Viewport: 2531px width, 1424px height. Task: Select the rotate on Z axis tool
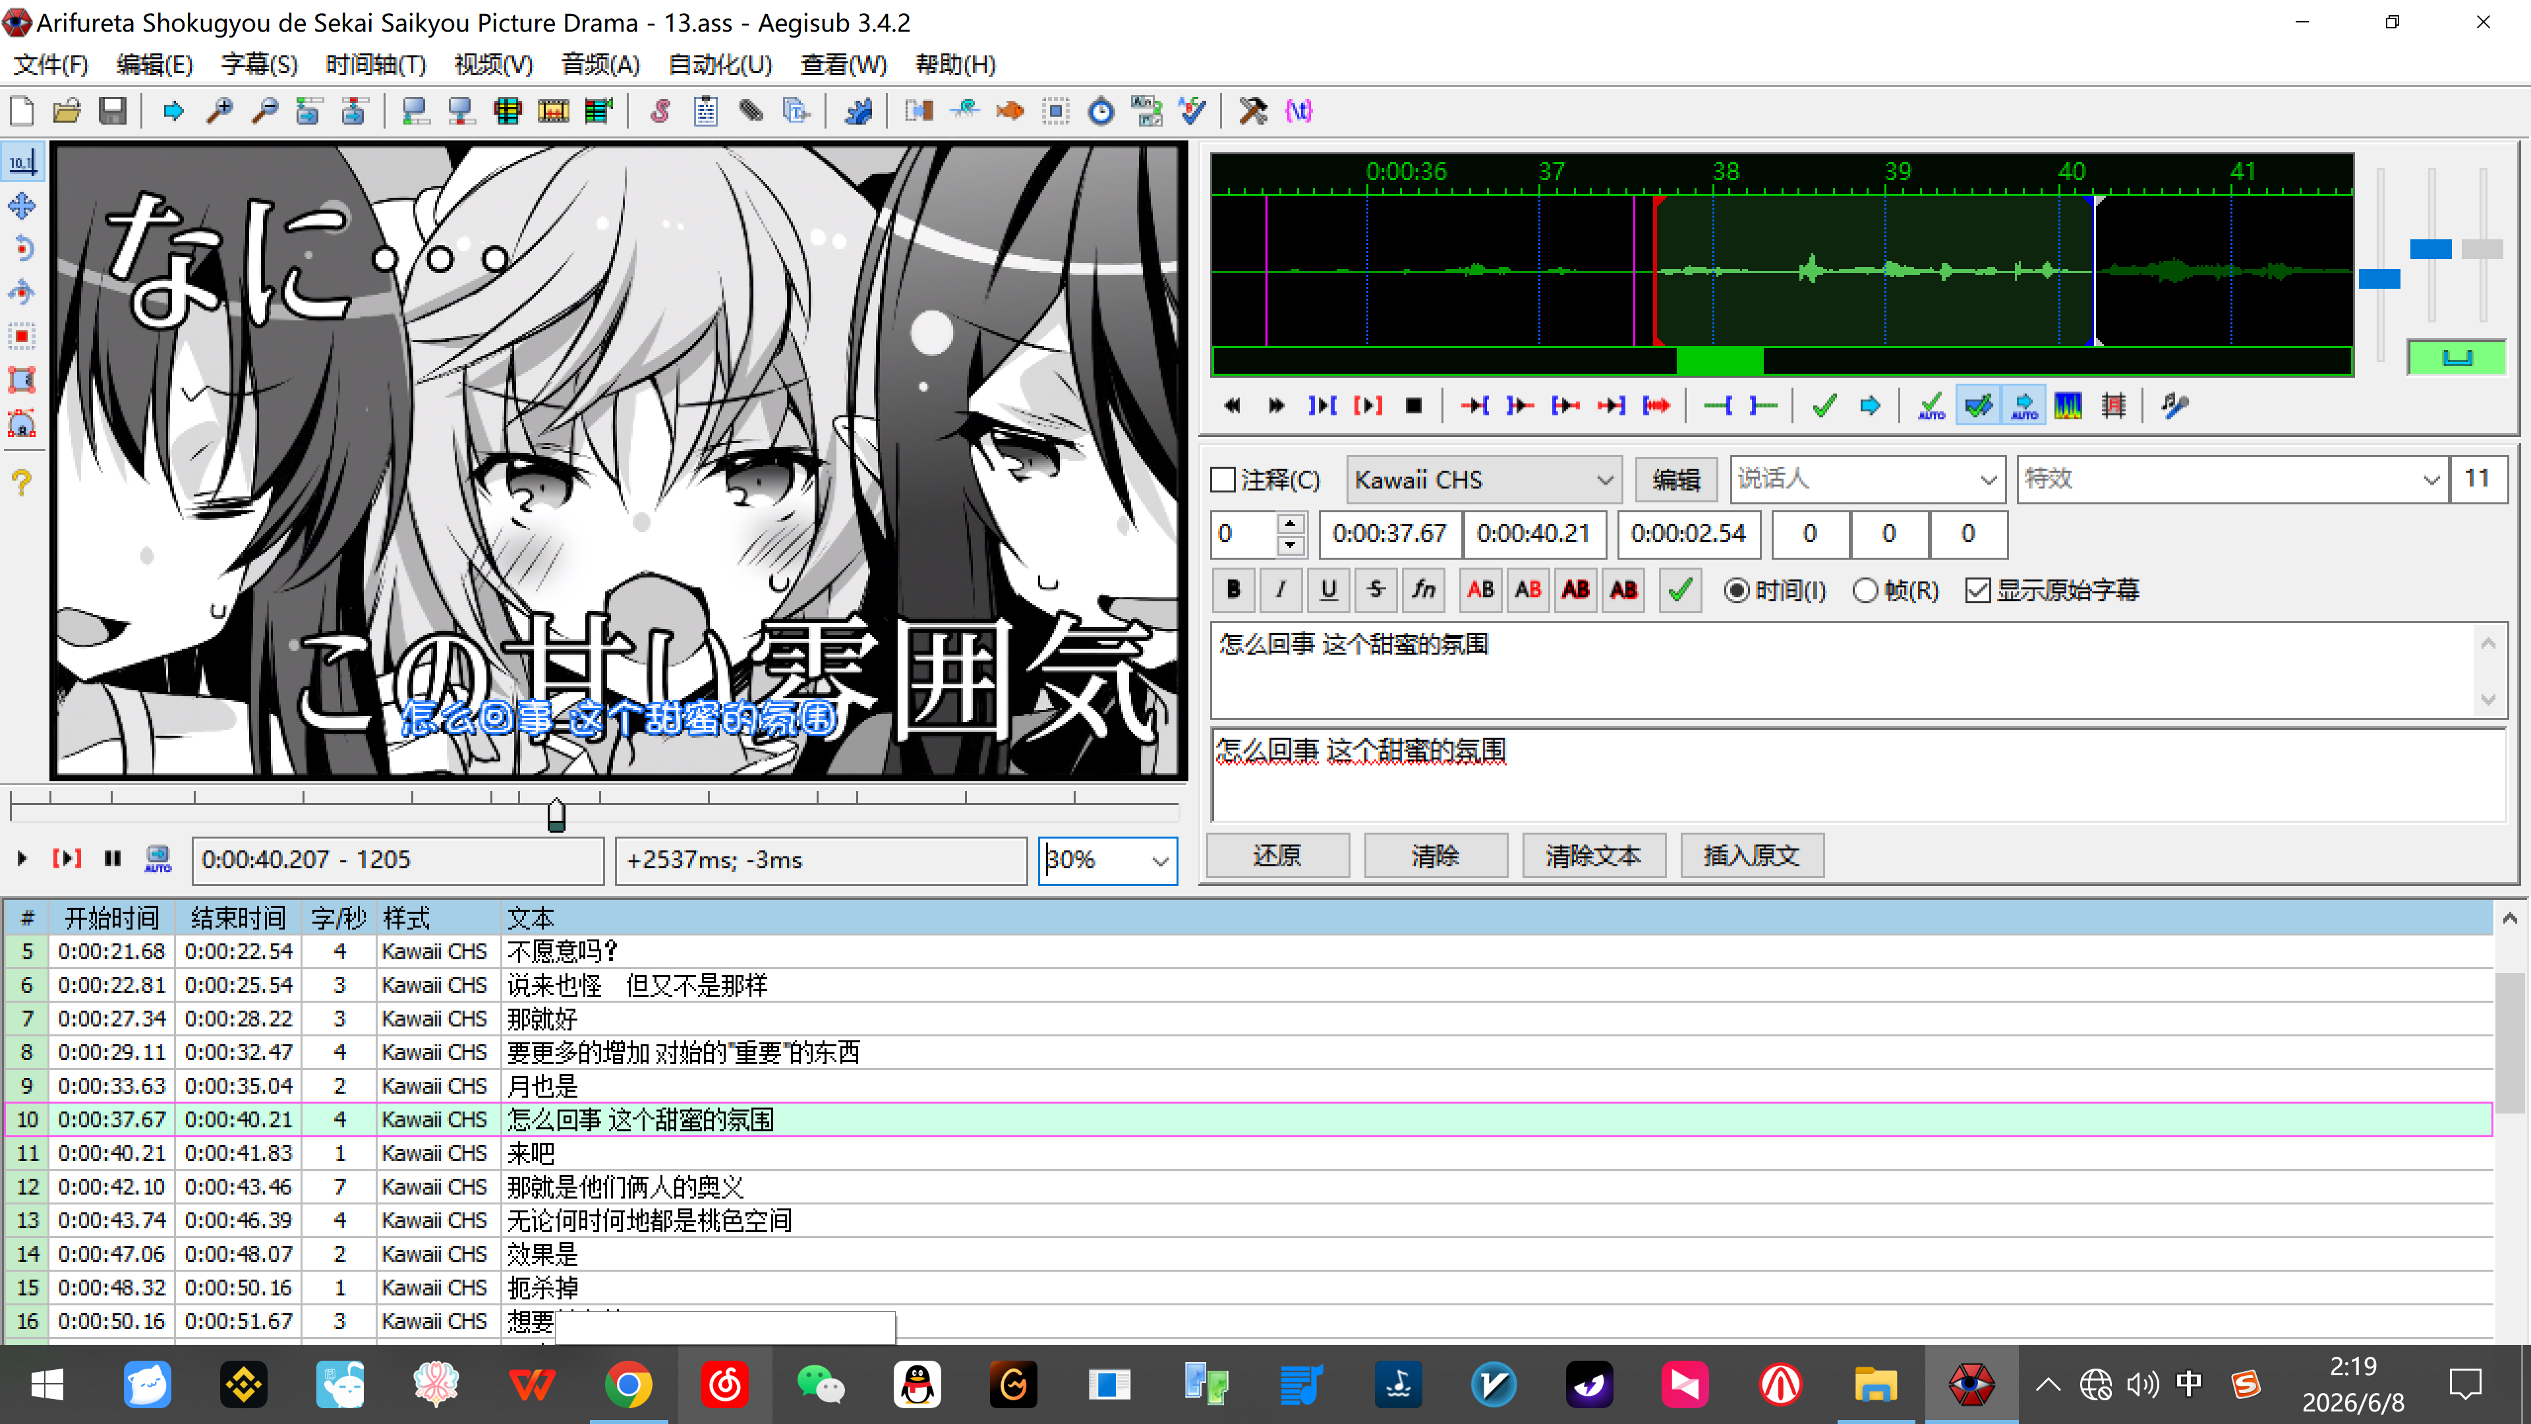[22, 249]
